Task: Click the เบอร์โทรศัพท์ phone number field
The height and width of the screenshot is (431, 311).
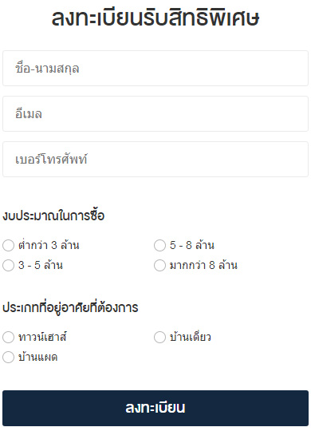Action: 155,159
